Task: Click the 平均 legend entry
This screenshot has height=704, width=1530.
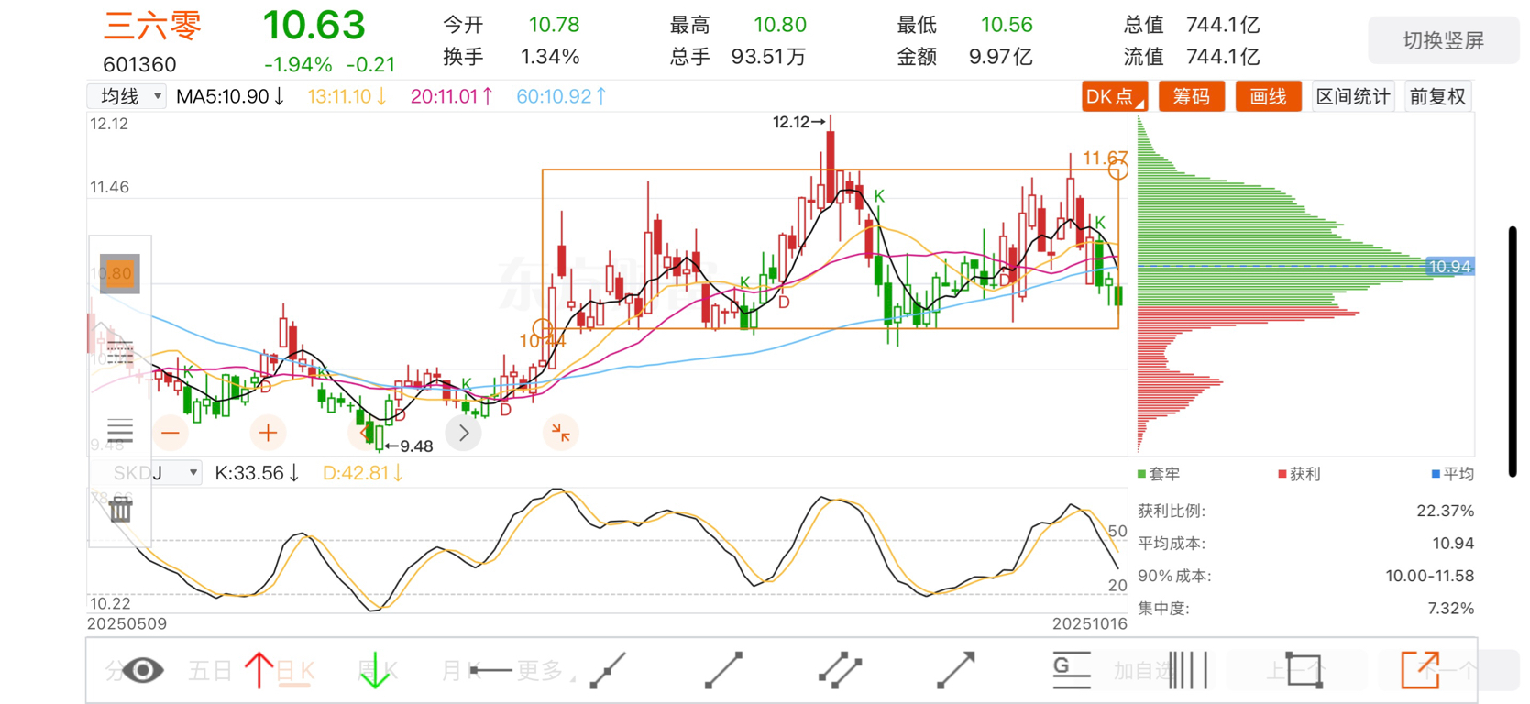Action: [1453, 474]
